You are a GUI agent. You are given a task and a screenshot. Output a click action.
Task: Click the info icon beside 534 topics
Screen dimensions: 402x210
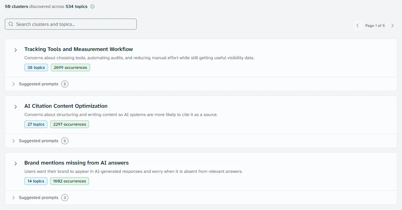coord(92,7)
